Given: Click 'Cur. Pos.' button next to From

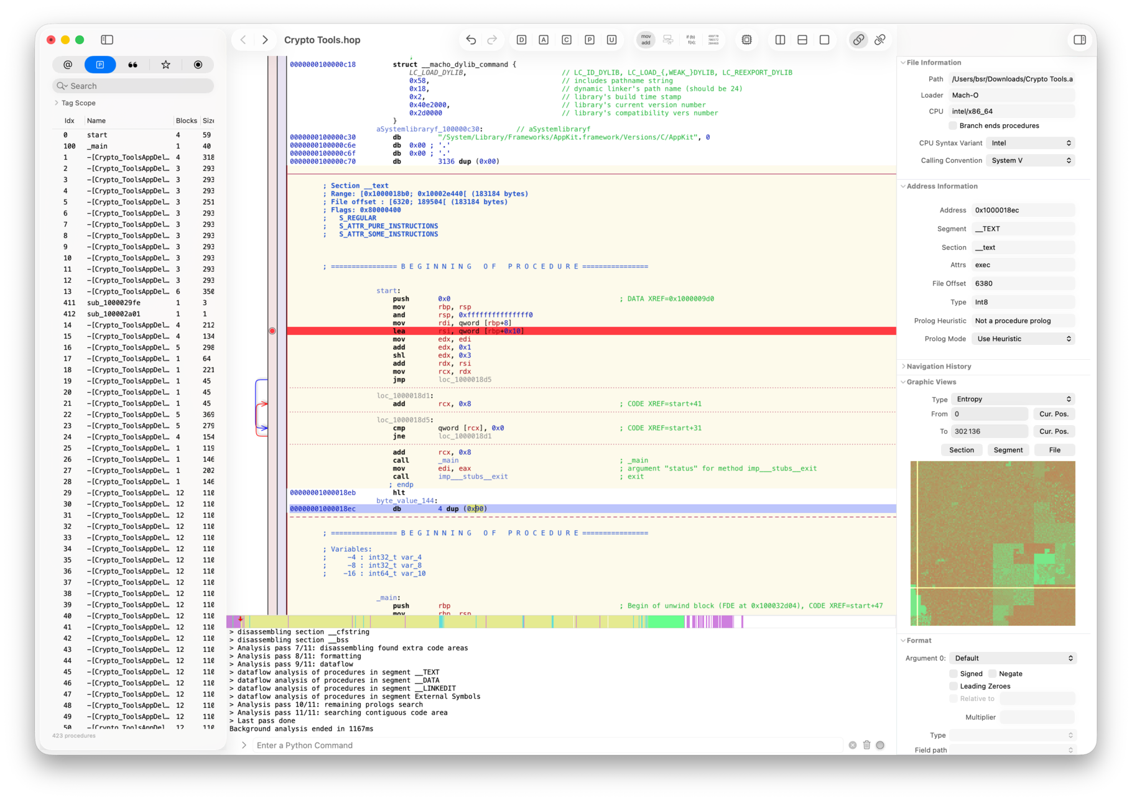Looking at the screenshot, I should pyautogui.click(x=1053, y=414).
